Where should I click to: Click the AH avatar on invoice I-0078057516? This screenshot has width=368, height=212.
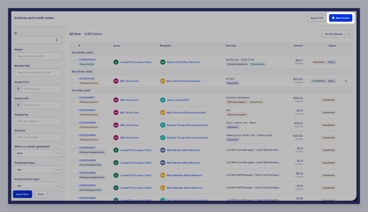pyautogui.click(x=116, y=81)
